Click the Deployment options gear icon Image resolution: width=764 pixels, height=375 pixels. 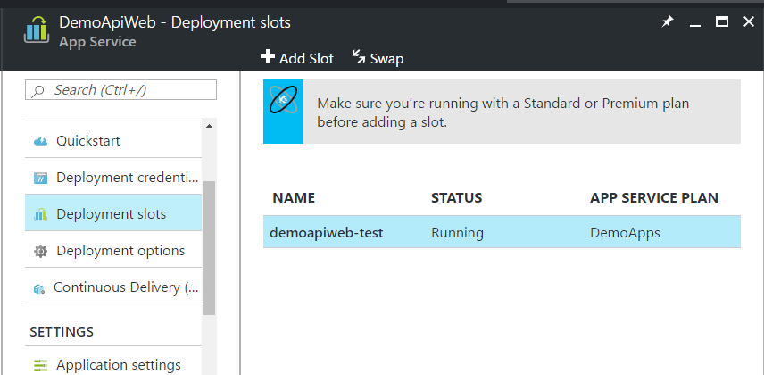point(40,251)
